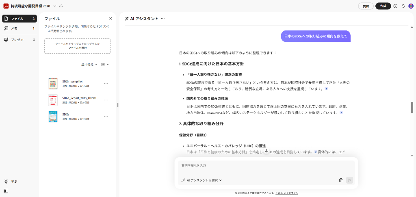The height and width of the screenshot is (197, 416).
Task: Click the attach files icon in input box
Action: click(x=341, y=180)
